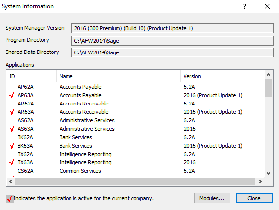Click Intelligence Reporting name in BX63A row
The height and width of the screenshot is (210, 279).
(x=85, y=162)
